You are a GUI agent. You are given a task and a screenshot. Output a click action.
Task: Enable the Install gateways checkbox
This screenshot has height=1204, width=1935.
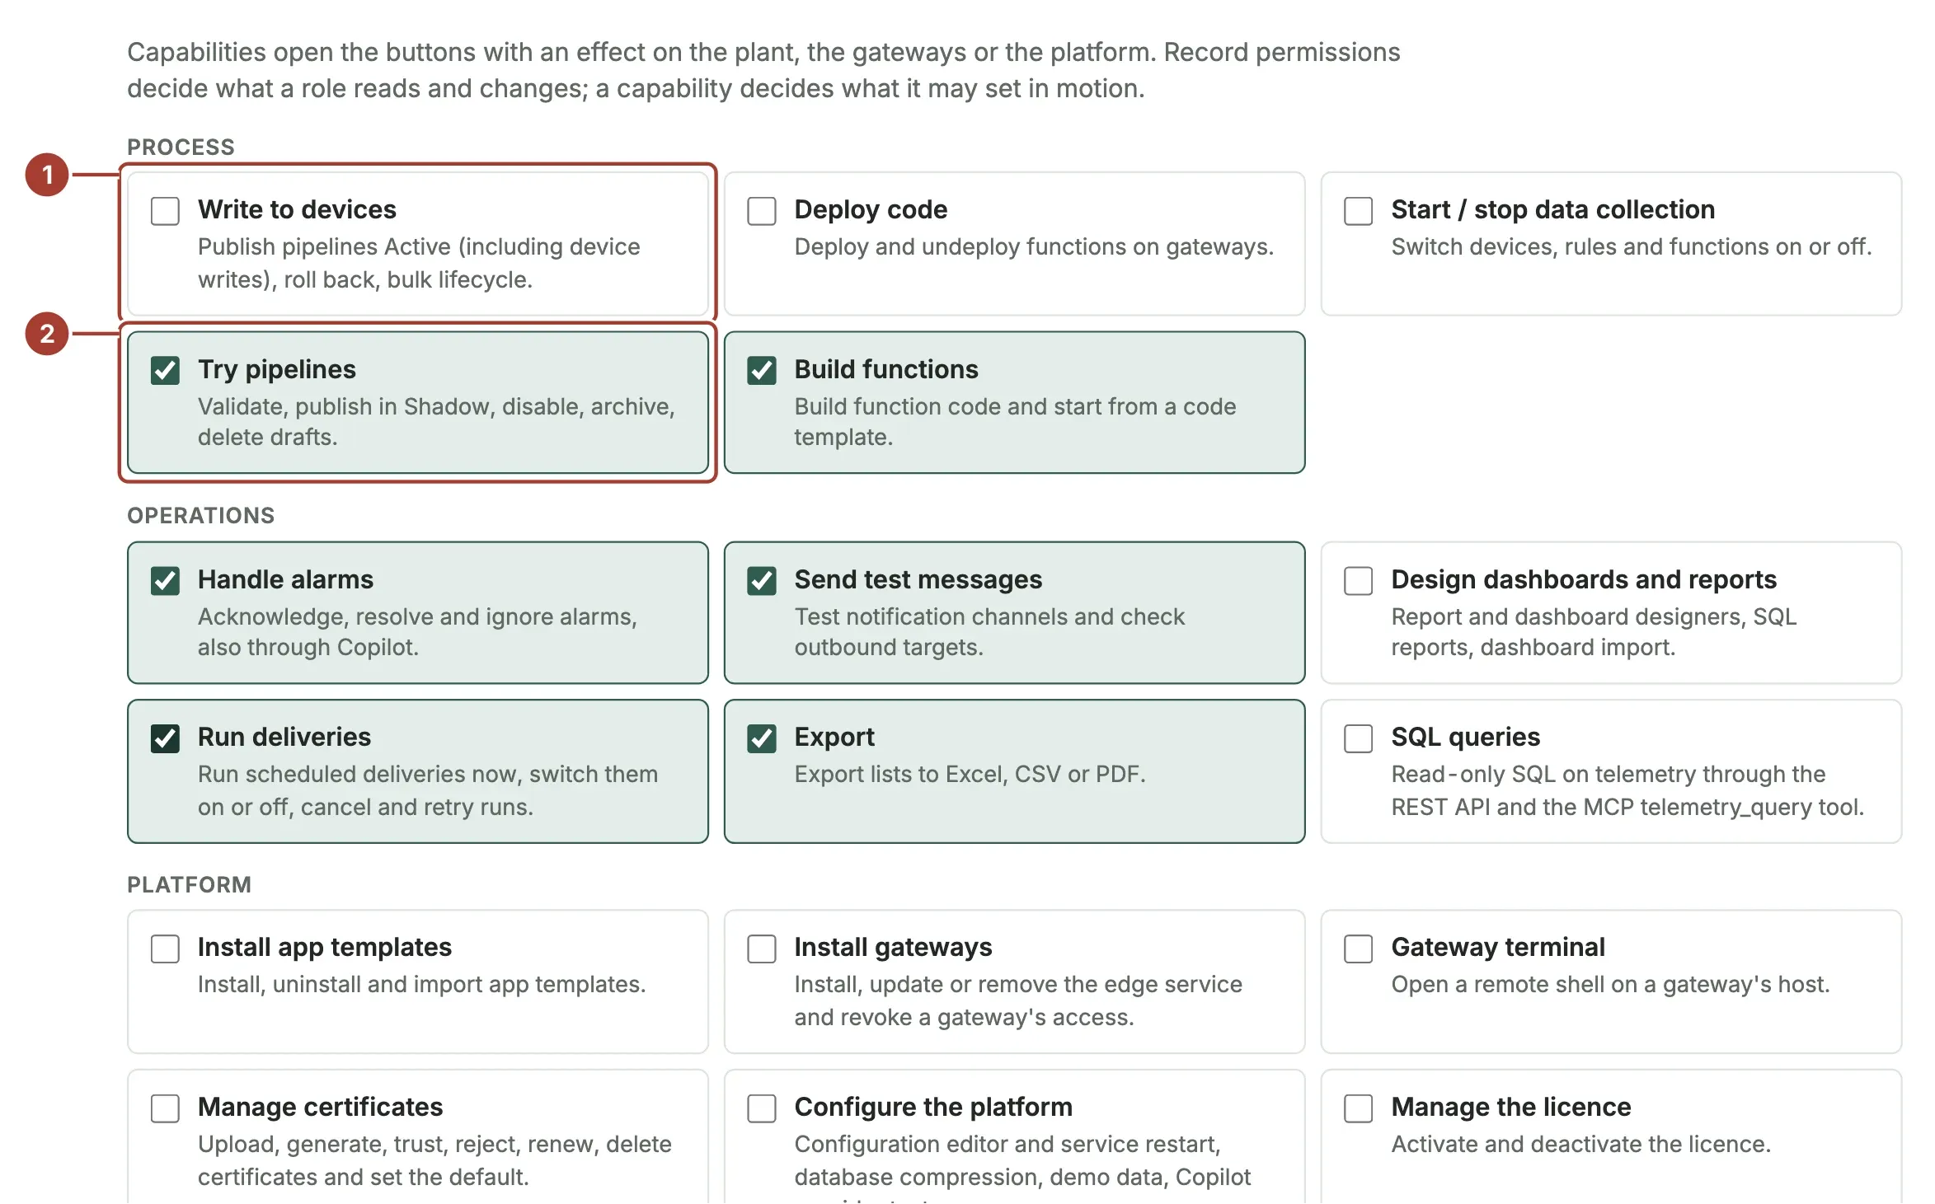[761, 949]
